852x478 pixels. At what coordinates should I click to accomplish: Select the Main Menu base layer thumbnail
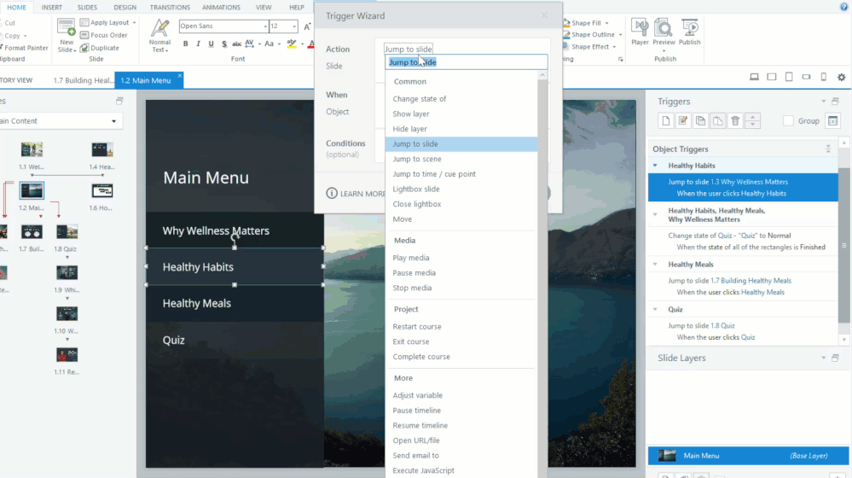tap(667, 456)
